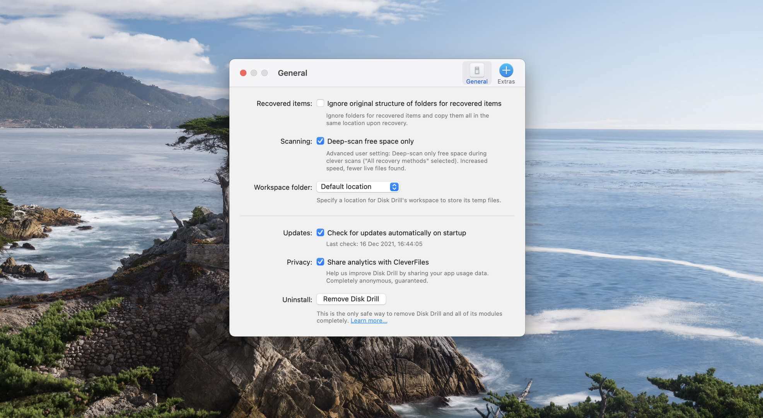Click the maximize traffic light button

pos(265,72)
